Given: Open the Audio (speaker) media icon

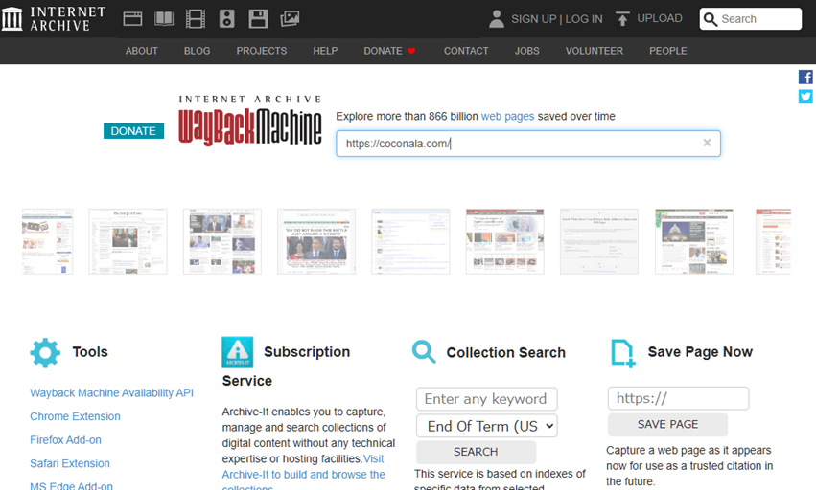Looking at the screenshot, I should click(227, 19).
